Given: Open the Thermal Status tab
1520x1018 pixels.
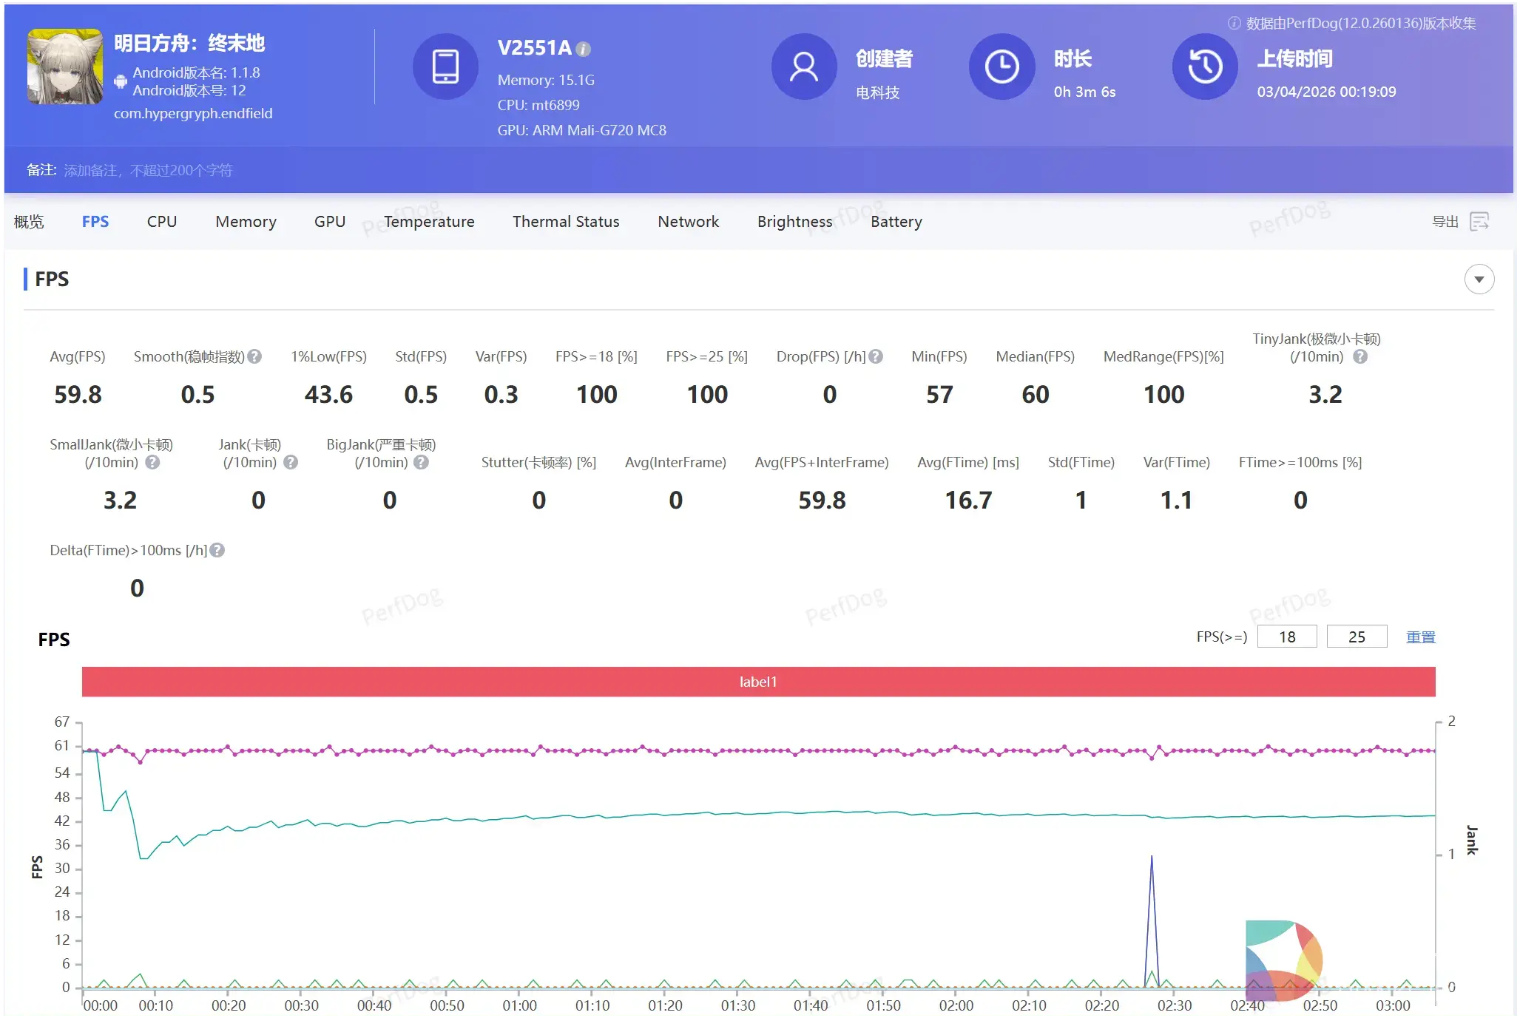Looking at the screenshot, I should pyautogui.click(x=566, y=222).
